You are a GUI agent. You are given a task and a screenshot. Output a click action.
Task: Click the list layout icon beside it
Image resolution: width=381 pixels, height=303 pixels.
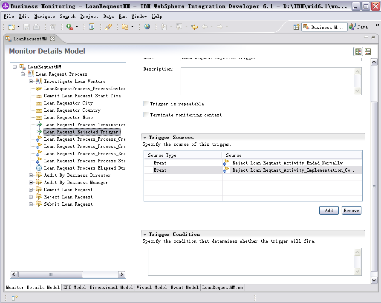pyautogui.click(x=368, y=51)
